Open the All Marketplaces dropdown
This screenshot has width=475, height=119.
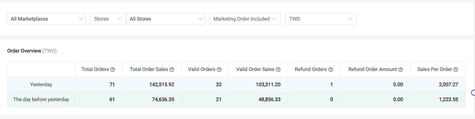(x=46, y=19)
